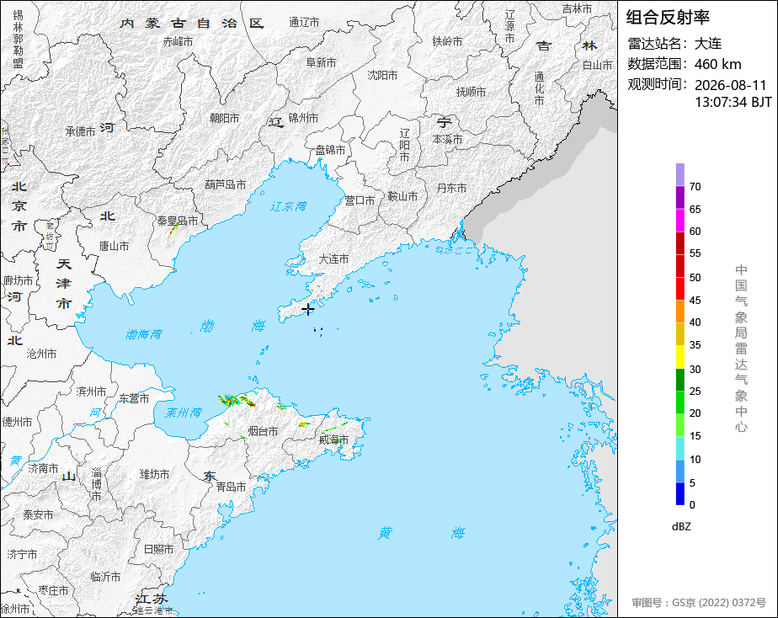Pick the magenta 60 dBZ legend color
Image resolution: width=778 pixels, height=618 pixels.
point(679,220)
